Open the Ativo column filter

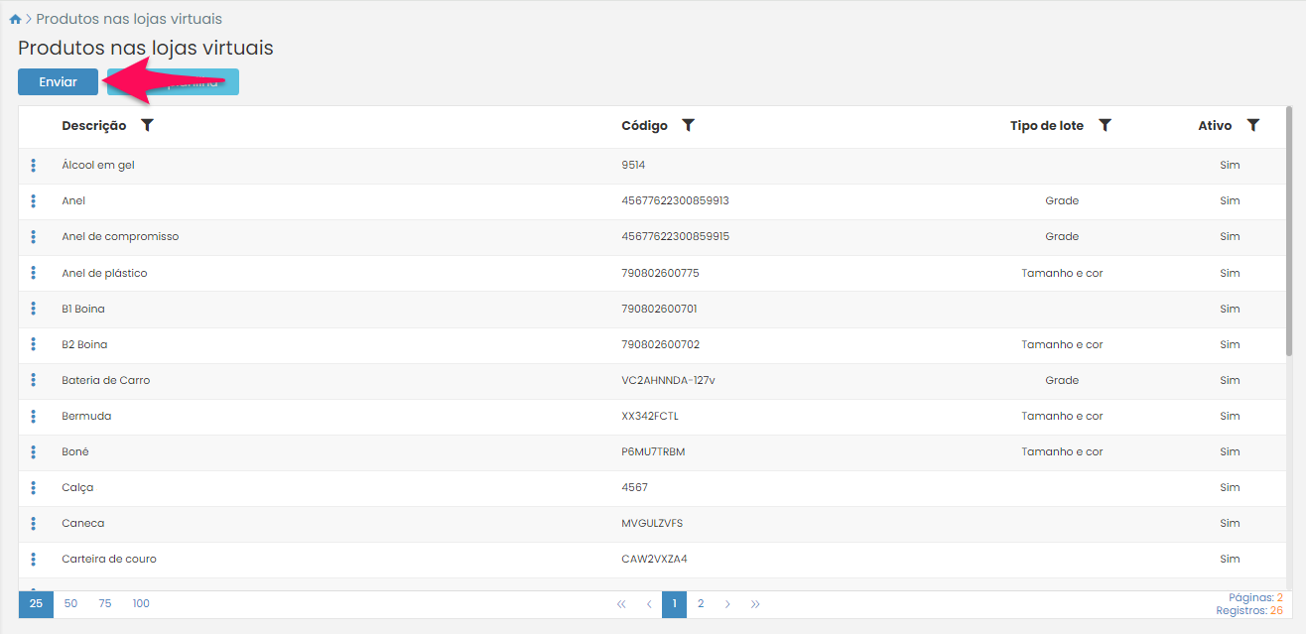point(1252,126)
